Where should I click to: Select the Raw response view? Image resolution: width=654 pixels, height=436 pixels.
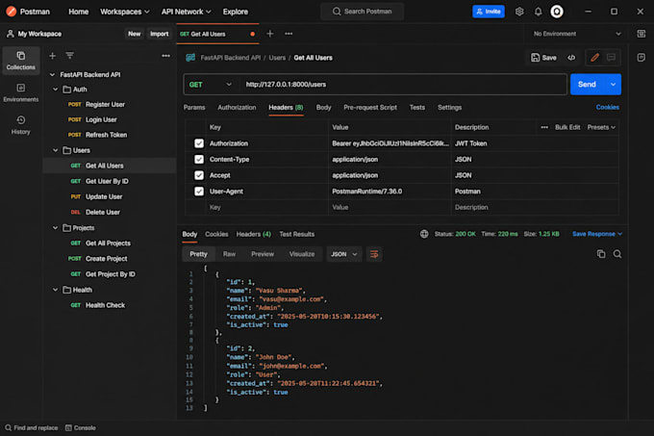pyautogui.click(x=230, y=254)
